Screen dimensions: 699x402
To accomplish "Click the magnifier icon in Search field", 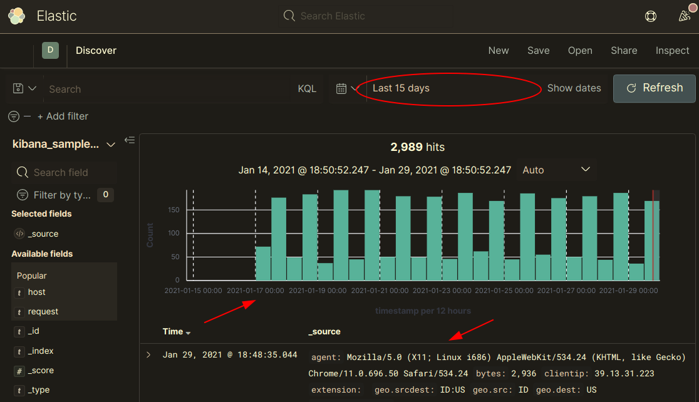I will (x=23, y=172).
